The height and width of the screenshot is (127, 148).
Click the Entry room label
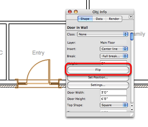[x=38, y=53]
